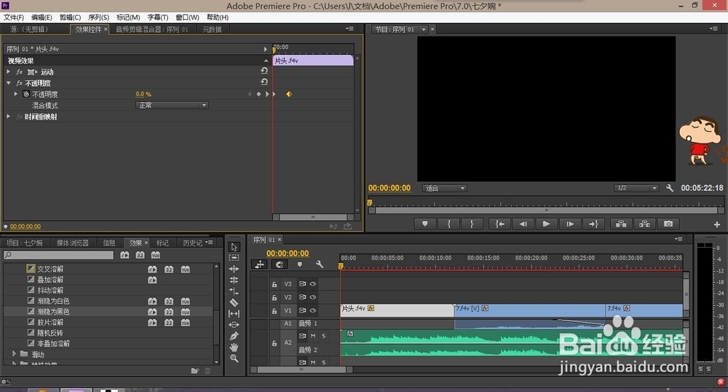
Task: Add marker in timeline header
Action: (299, 264)
